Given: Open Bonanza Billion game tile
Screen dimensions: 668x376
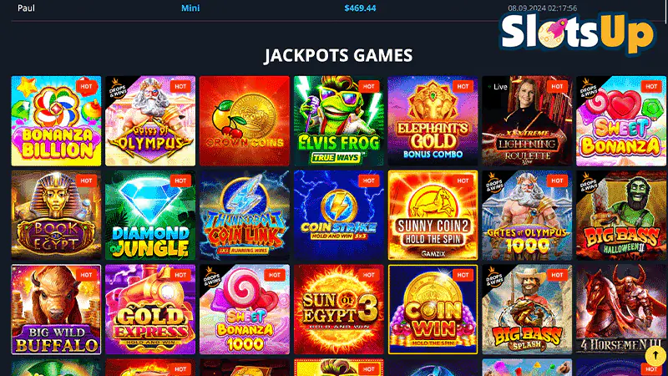Looking at the screenshot, I should coord(56,121).
